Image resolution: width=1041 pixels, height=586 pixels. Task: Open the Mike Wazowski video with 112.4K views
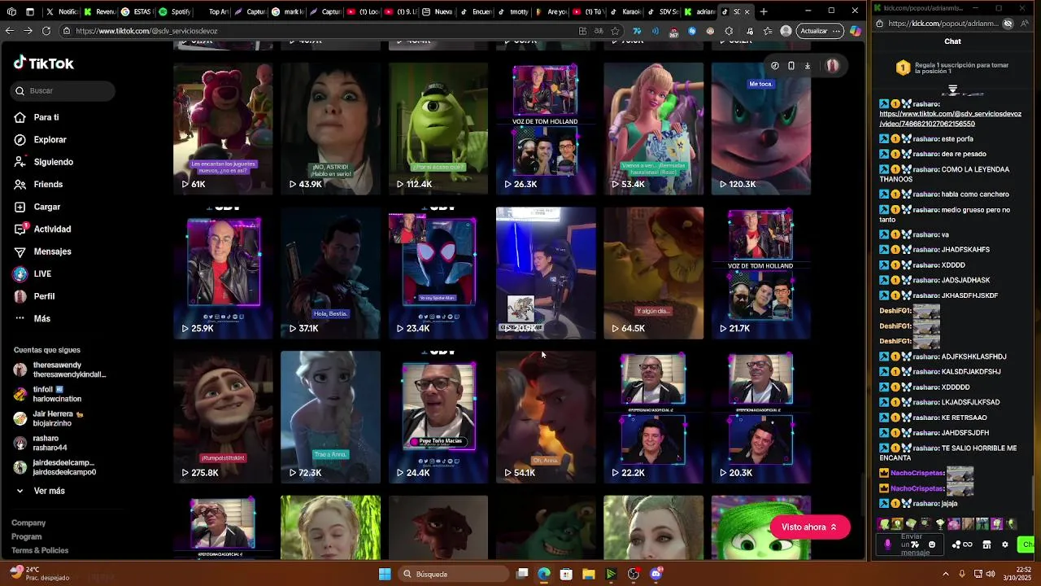coord(438,129)
